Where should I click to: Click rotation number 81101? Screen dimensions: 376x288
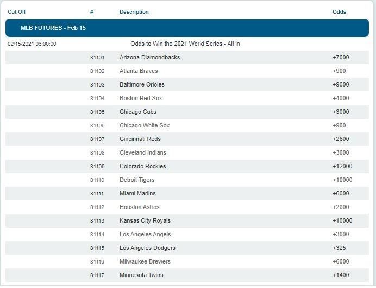tap(97, 58)
